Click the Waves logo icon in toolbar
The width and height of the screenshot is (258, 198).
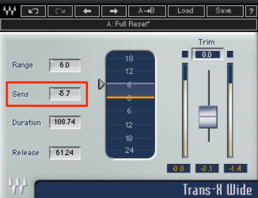click(10, 11)
